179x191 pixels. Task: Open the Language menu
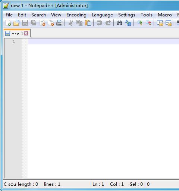pos(102,15)
